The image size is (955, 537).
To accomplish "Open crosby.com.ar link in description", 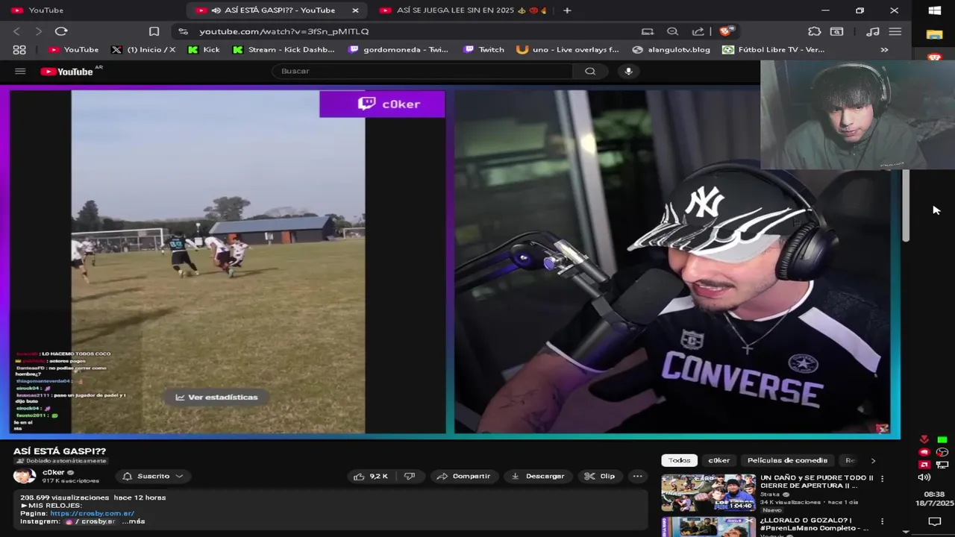I will [x=92, y=513].
